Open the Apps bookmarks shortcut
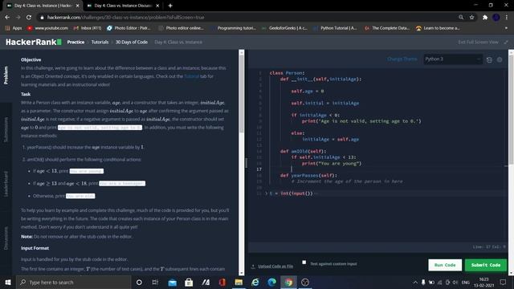Viewport: 514px width, 289px height. (14, 28)
